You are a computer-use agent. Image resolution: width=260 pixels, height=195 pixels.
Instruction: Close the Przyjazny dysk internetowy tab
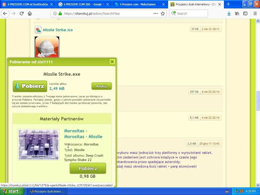220,4
